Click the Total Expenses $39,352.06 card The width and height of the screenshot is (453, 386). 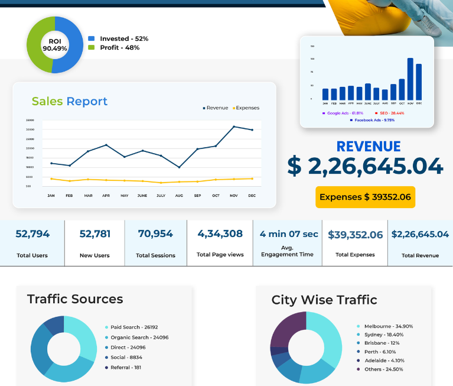click(x=355, y=243)
